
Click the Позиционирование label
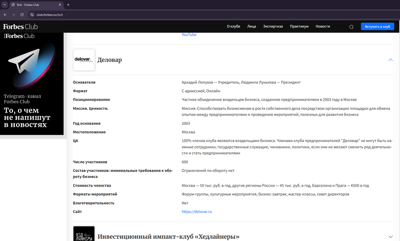91,100
